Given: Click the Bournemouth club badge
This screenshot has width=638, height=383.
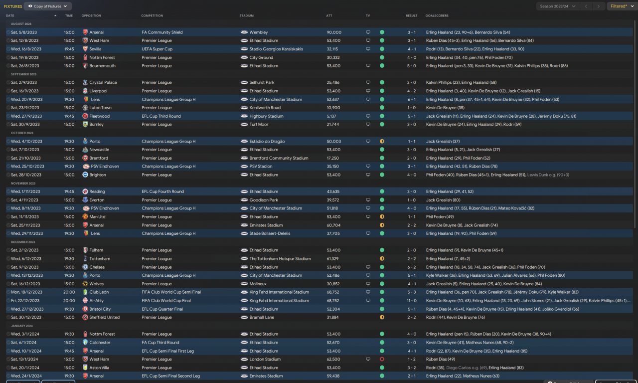Looking at the screenshot, I should [85, 66].
